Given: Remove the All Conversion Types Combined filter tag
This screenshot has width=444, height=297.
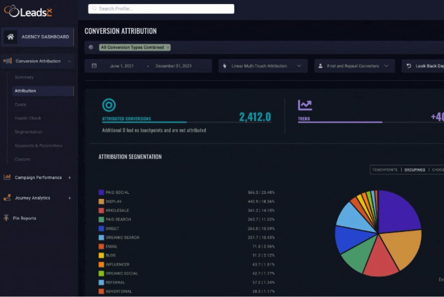Looking at the screenshot, I should (x=168, y=47).
